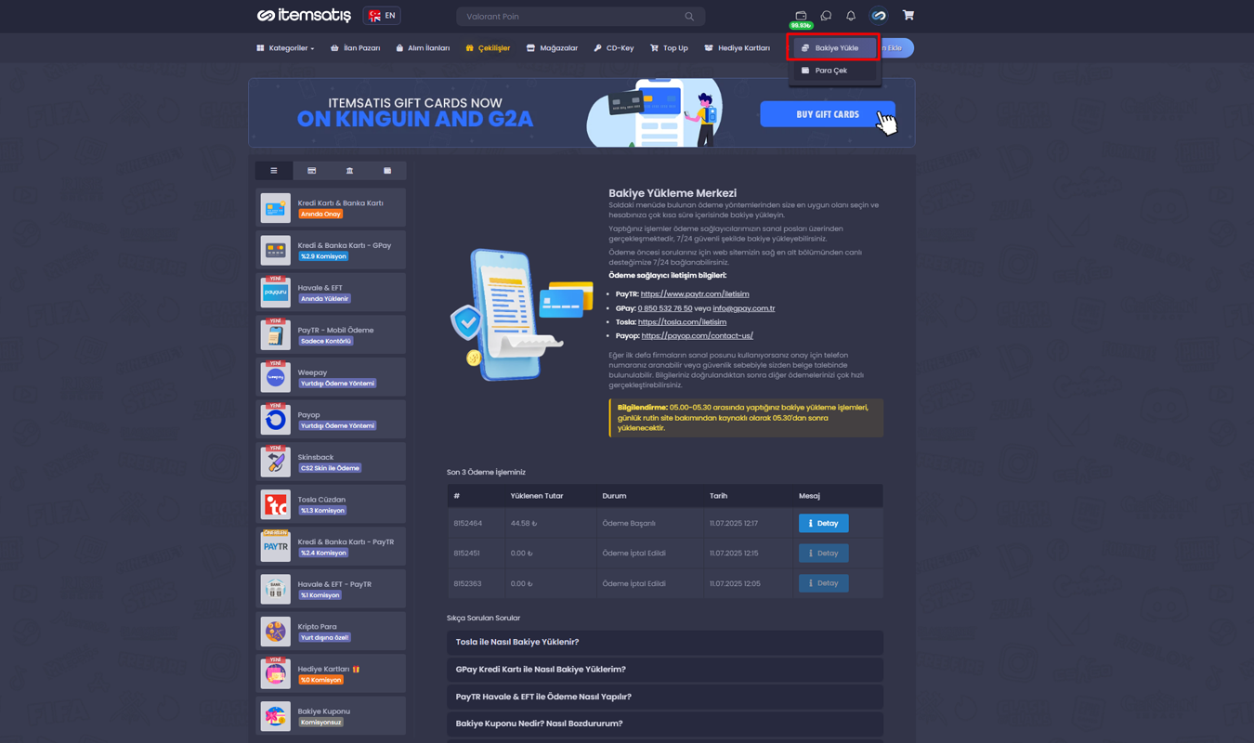
Task: Click the BUY GIFT CARDS button
Action: (828, 114)
